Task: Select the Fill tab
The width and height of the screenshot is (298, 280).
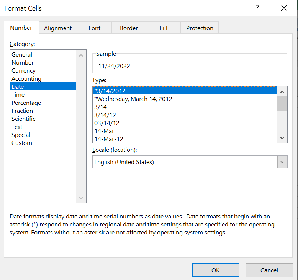Action: (164, 28)
